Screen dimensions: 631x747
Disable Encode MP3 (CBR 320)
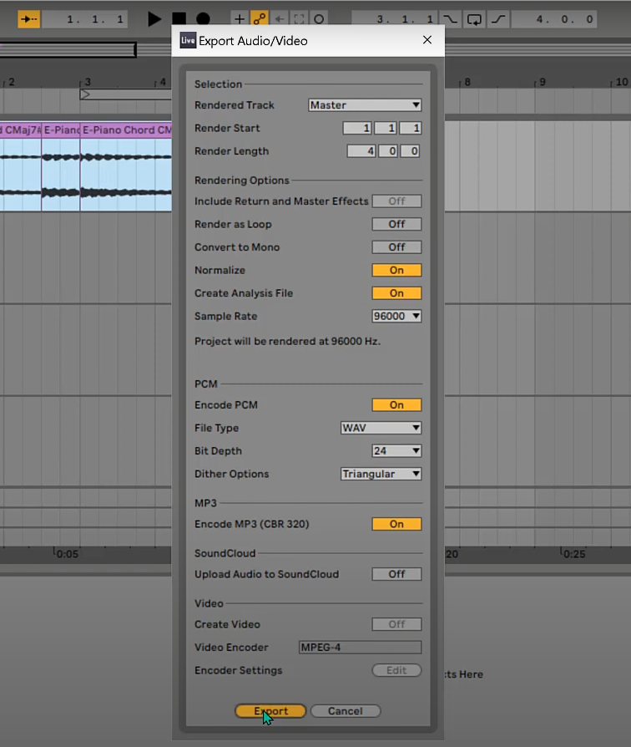pyautogui.click(x=396, y=524)
